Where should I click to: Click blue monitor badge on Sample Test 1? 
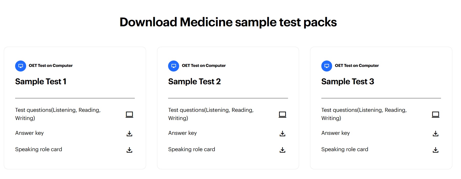click(x=21, y=66)
